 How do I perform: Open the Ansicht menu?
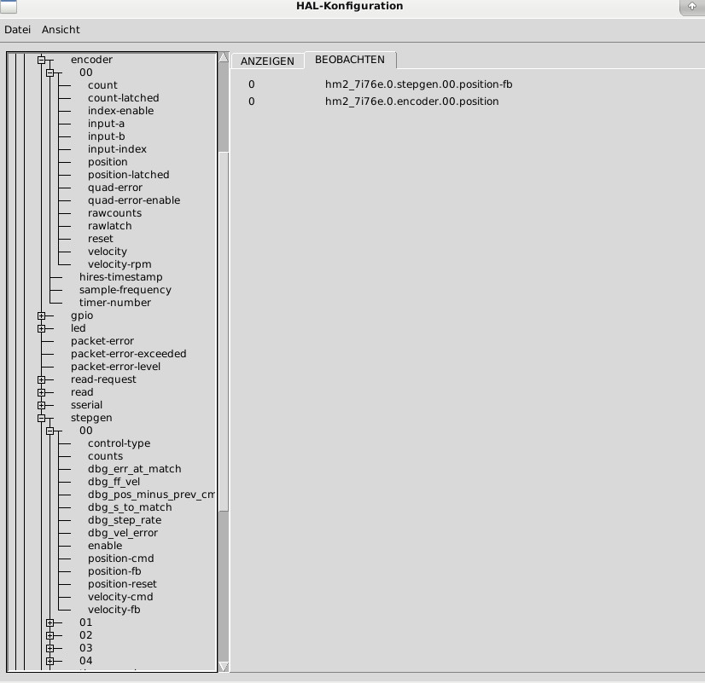point(61,30)
